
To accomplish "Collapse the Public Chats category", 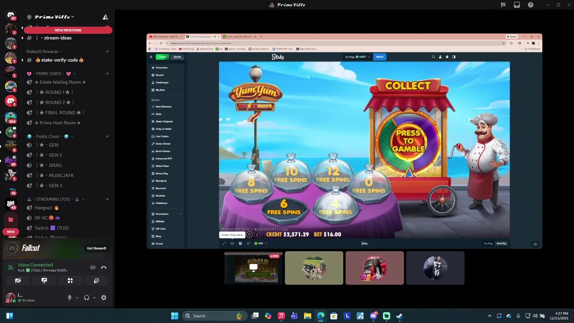I will point(50,136).
